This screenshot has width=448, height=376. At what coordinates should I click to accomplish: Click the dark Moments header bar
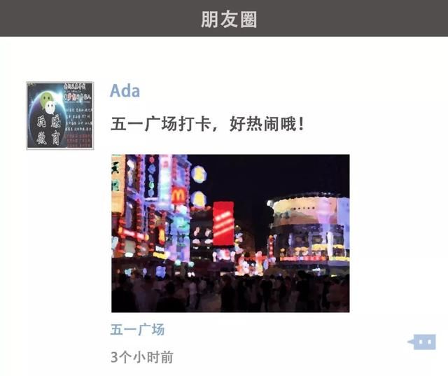coord(224,18)
